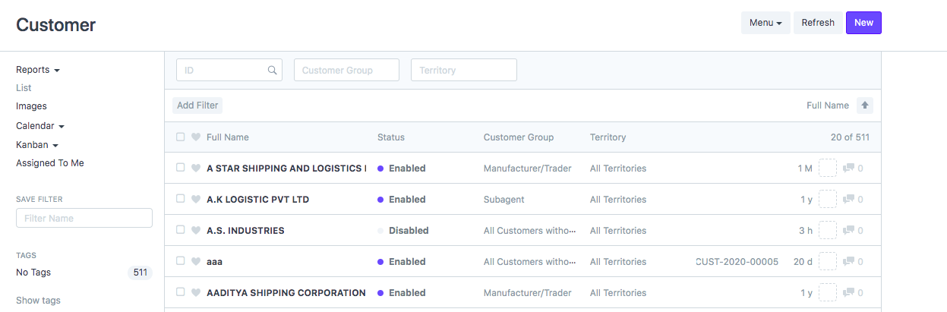
Task: Click the ascending sort arrow icon
Action: (x=864, y=106)
